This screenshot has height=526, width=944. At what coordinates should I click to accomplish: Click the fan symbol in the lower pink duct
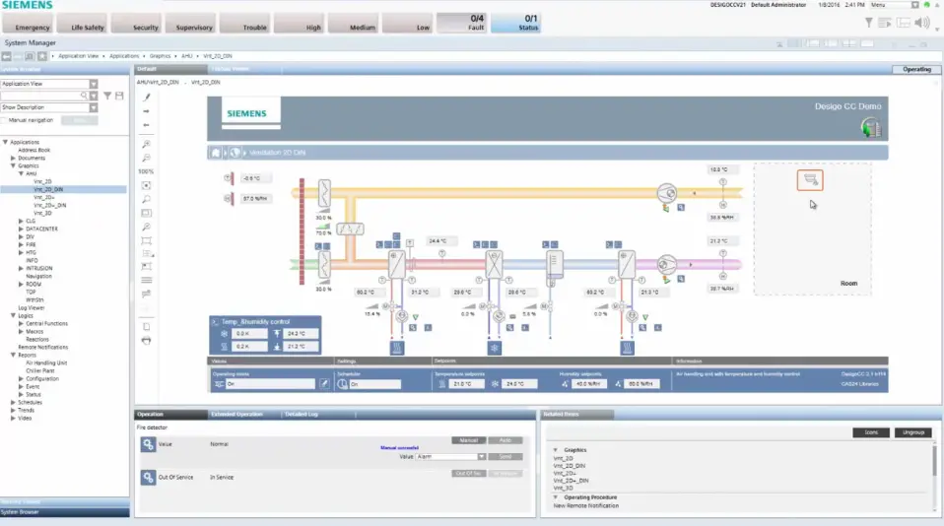(666, 265)
